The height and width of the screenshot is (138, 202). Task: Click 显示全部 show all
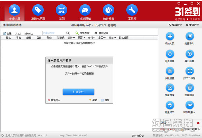102,33
